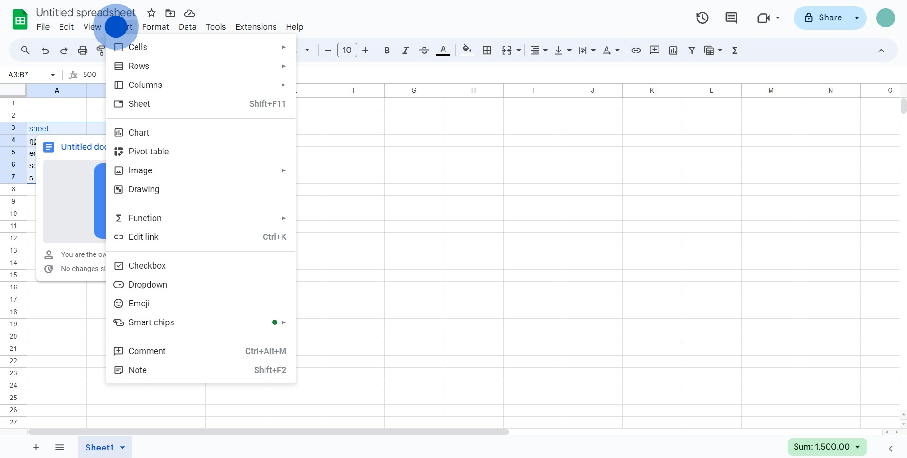
Task: Toggle italic formatting
Action: (405, 51)
